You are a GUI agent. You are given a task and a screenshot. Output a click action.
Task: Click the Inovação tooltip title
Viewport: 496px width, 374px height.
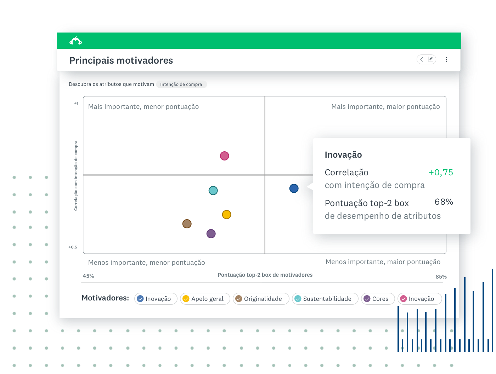point(343,154)
